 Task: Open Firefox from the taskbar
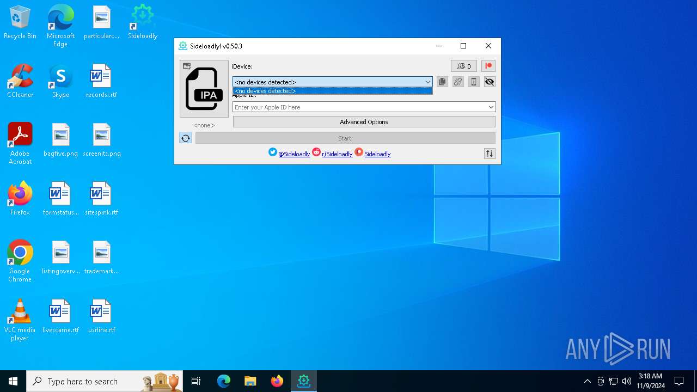(x=277, y=381)
